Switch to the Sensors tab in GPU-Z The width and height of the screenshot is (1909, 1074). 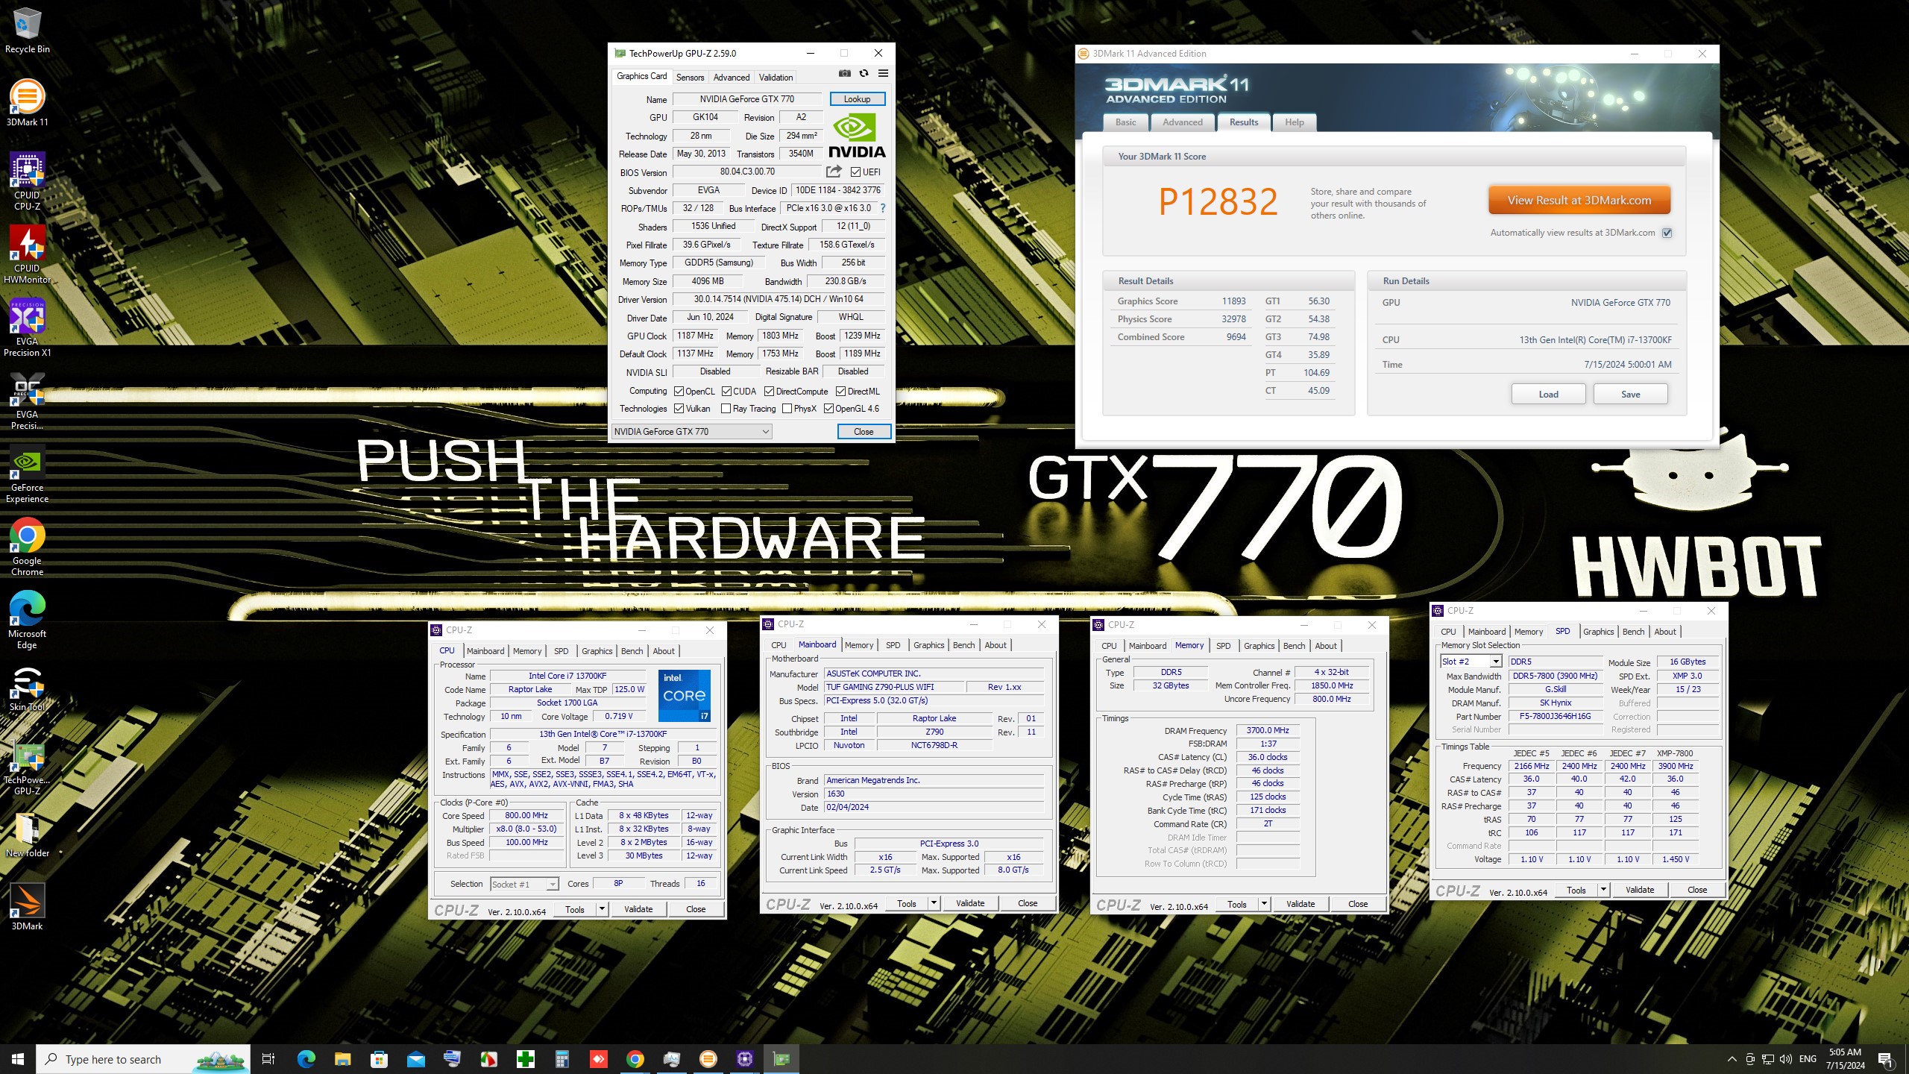pos(690,78)
